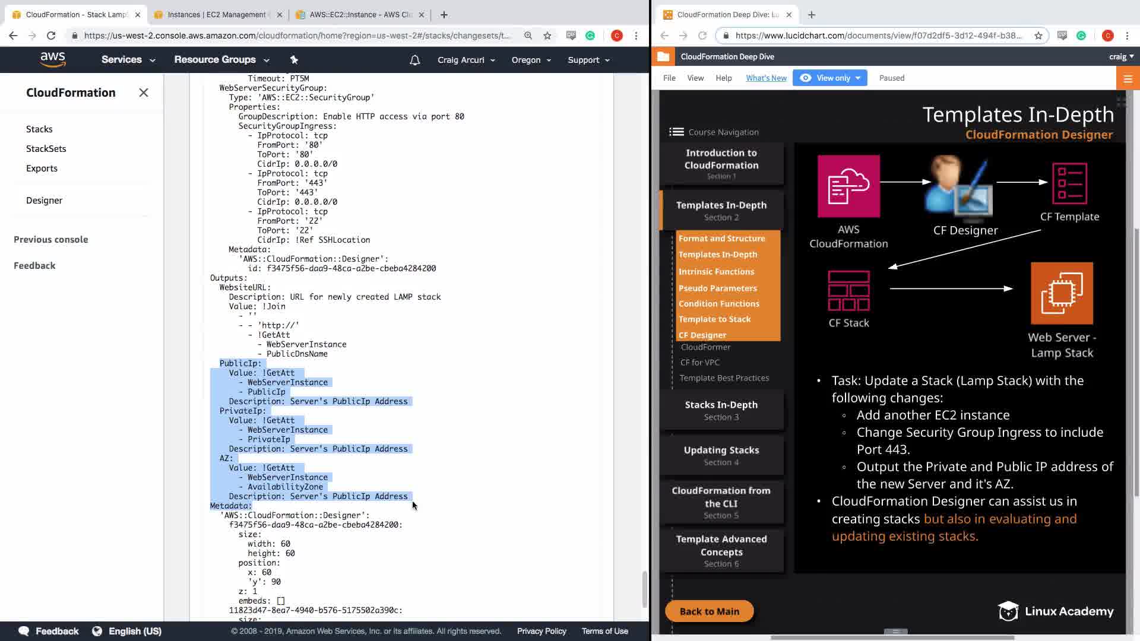
Task: Open the File menu in Lucidchart
Action: point(669,78)
